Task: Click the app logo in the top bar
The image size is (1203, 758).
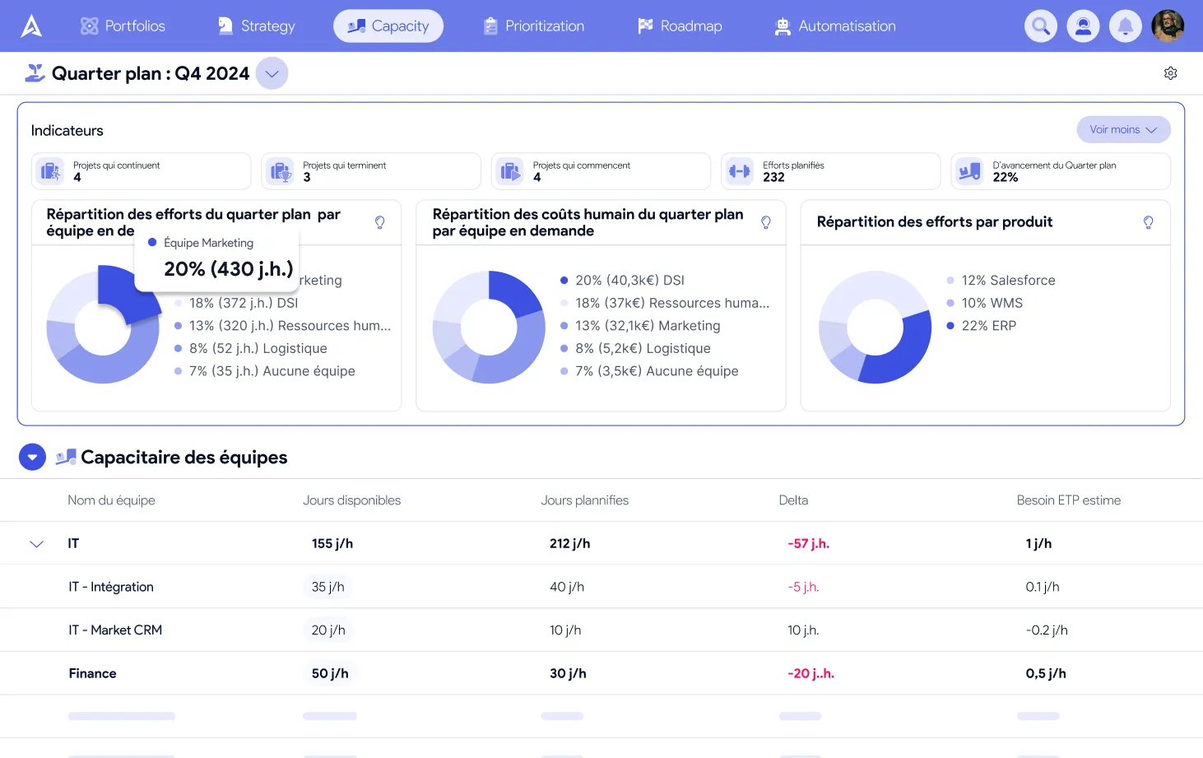Action: 31,26
